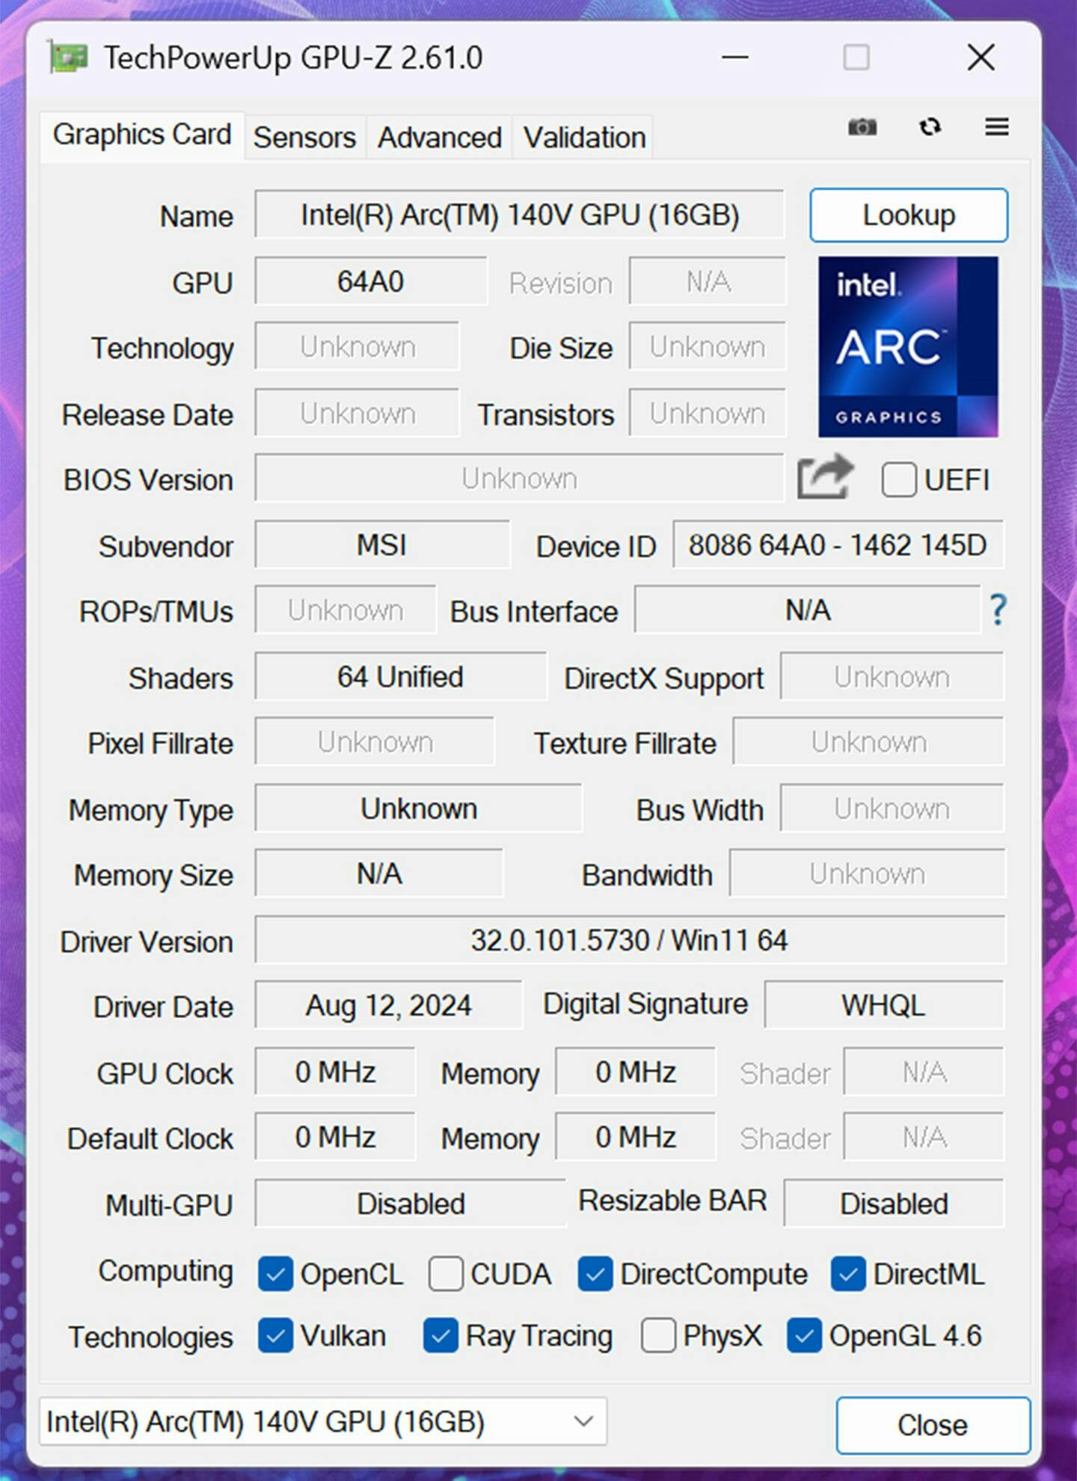Click the screenshot camera icon
Screen dimensions: 1077x1481
[x=862, y=127]
